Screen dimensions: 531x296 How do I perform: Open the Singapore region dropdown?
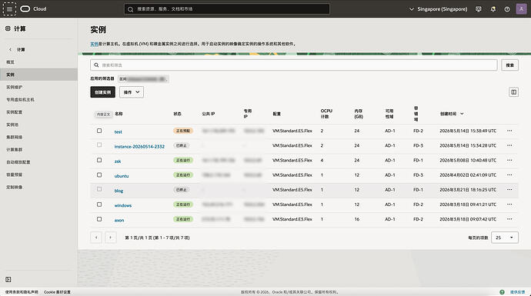coord(438,9)
